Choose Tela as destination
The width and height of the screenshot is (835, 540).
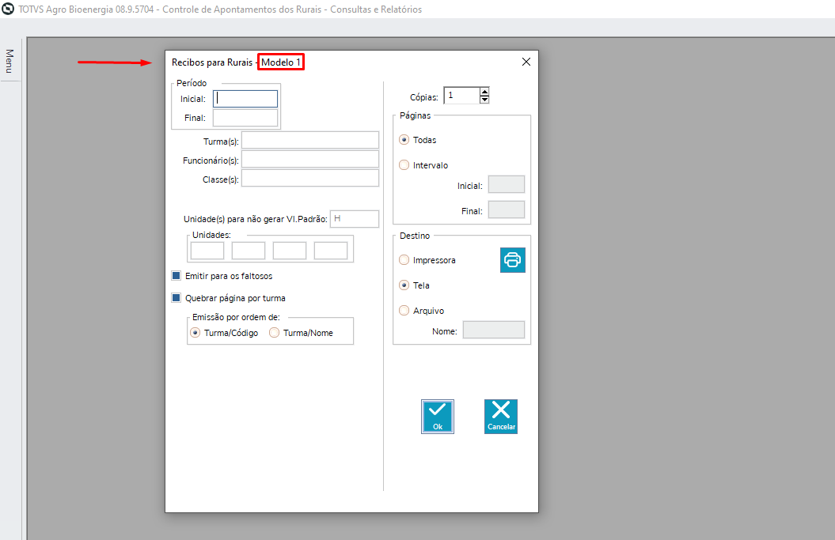click(404, 285)
